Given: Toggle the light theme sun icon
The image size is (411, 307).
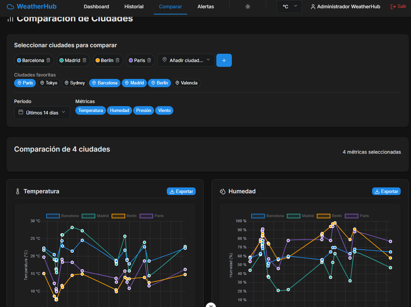Looking at the screenshot, I should [x=248, y=7].
